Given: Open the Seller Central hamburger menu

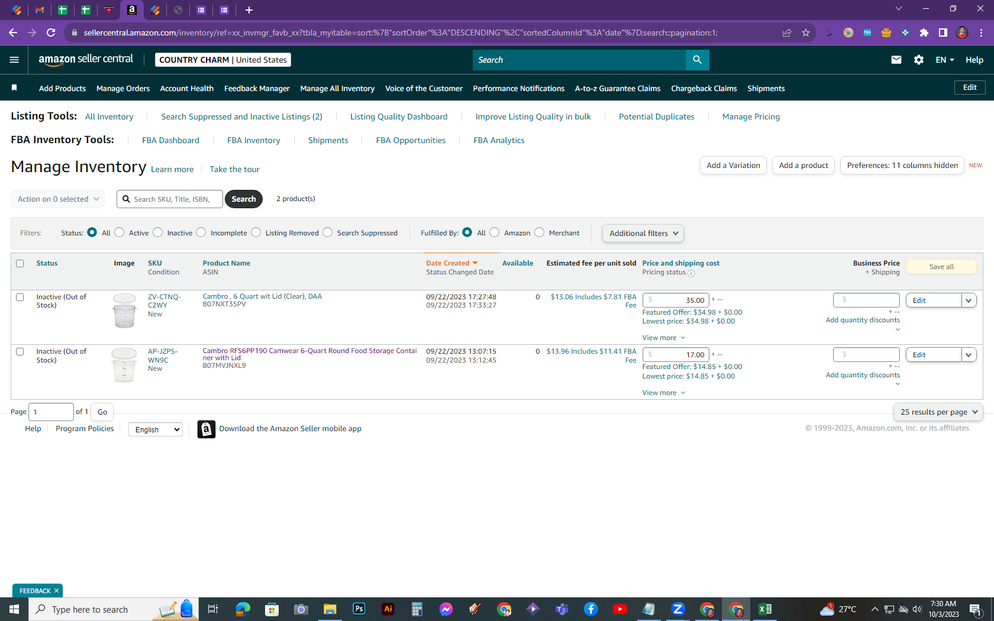Looking at the screenshot, I should coord(14,60).
